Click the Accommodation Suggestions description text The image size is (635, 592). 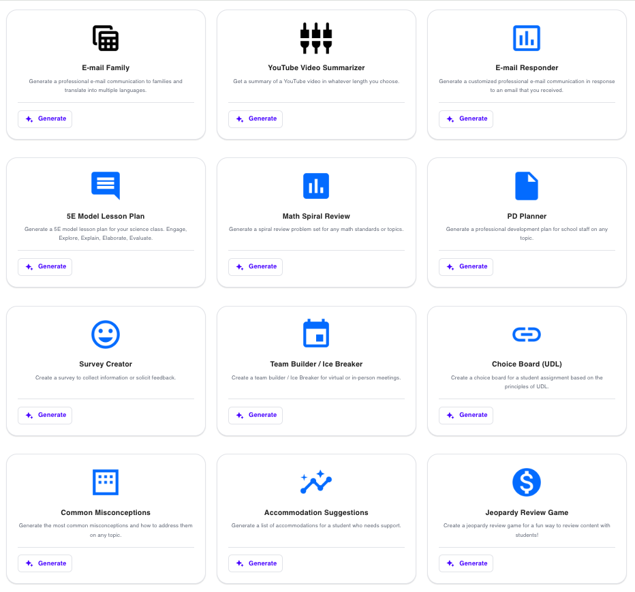click(x=316, y=525)
